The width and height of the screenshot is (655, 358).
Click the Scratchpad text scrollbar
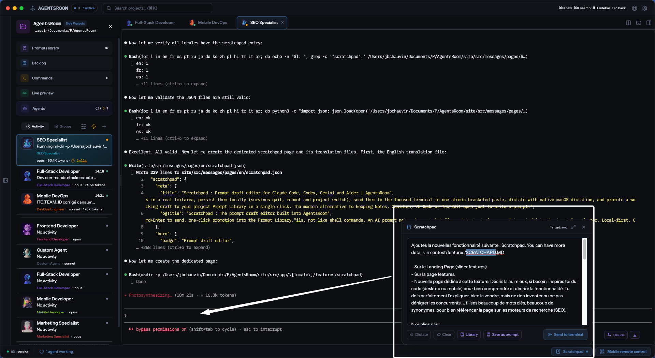pyautogui.click(x=584, y=250)
